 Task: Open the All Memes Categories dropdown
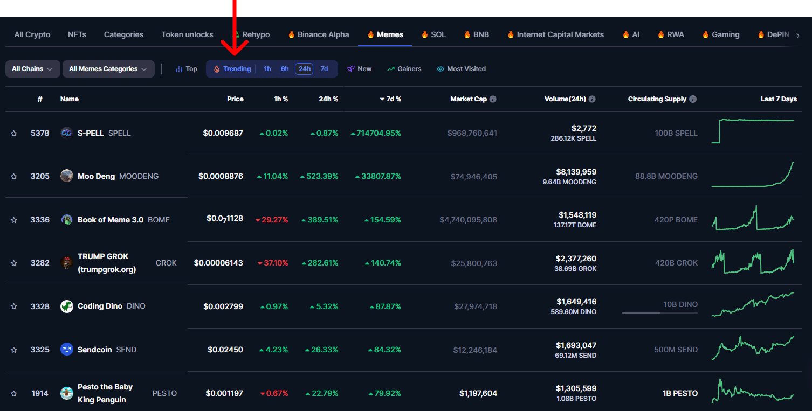pos(108,69)
